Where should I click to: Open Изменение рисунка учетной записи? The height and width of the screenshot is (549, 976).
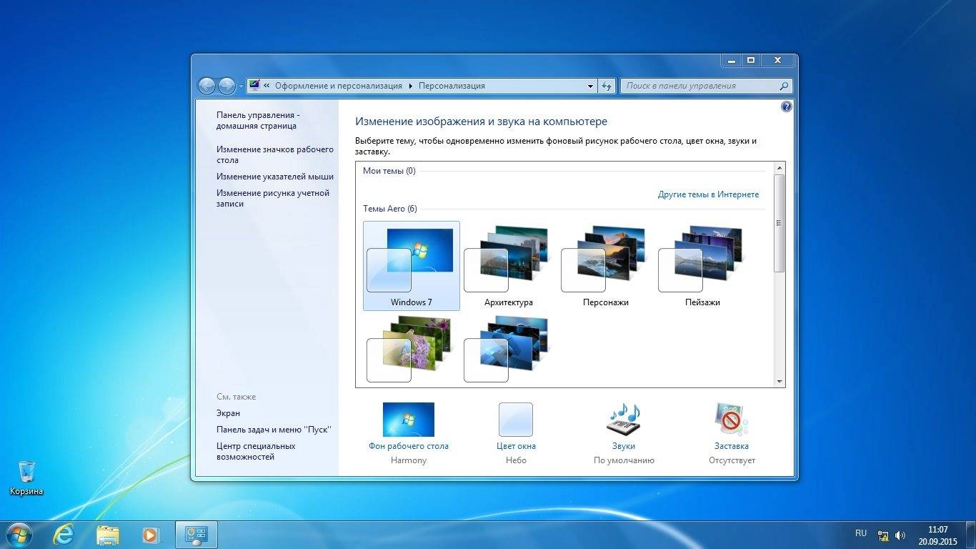pyautogui.click(x=273, y=198)
